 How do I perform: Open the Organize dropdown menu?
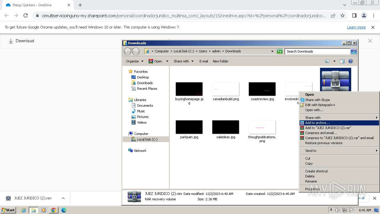[134, 61]
